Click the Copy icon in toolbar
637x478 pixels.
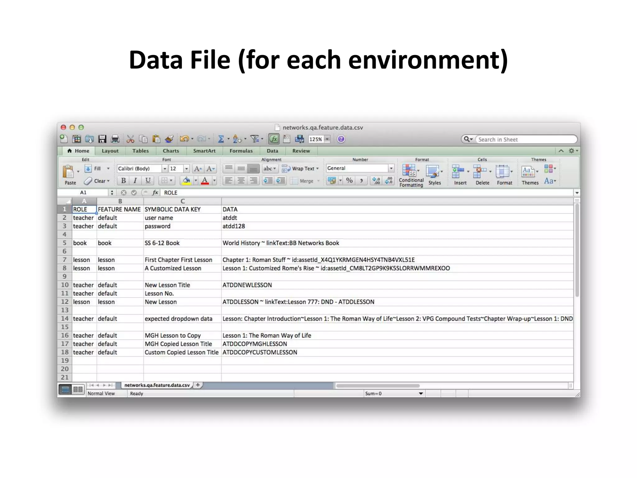143,139
